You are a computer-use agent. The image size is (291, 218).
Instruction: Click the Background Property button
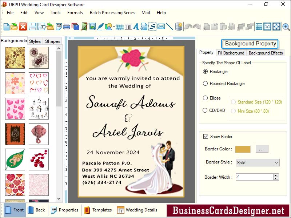(250, 44)
